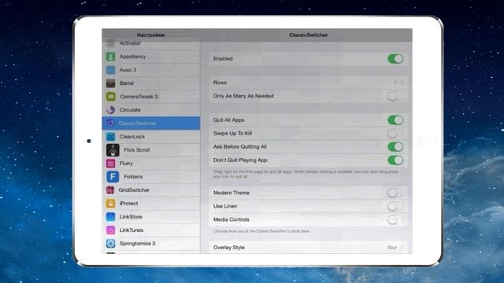Tap the Rows label
This screenshot has width=504, height=283.
click(220, 83)
